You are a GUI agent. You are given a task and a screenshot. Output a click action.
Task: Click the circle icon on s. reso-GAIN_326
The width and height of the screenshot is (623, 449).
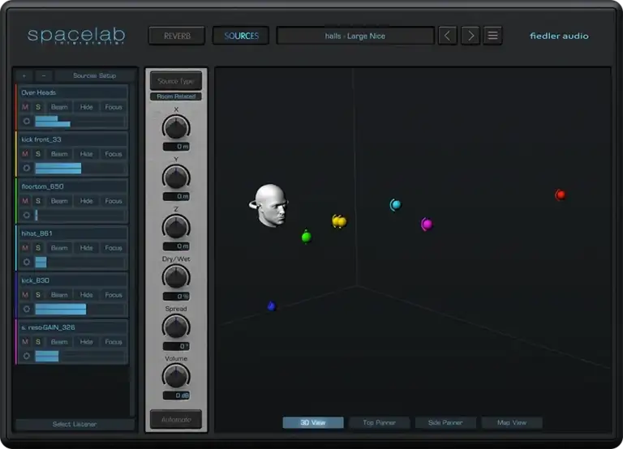(x=27, y=356)
